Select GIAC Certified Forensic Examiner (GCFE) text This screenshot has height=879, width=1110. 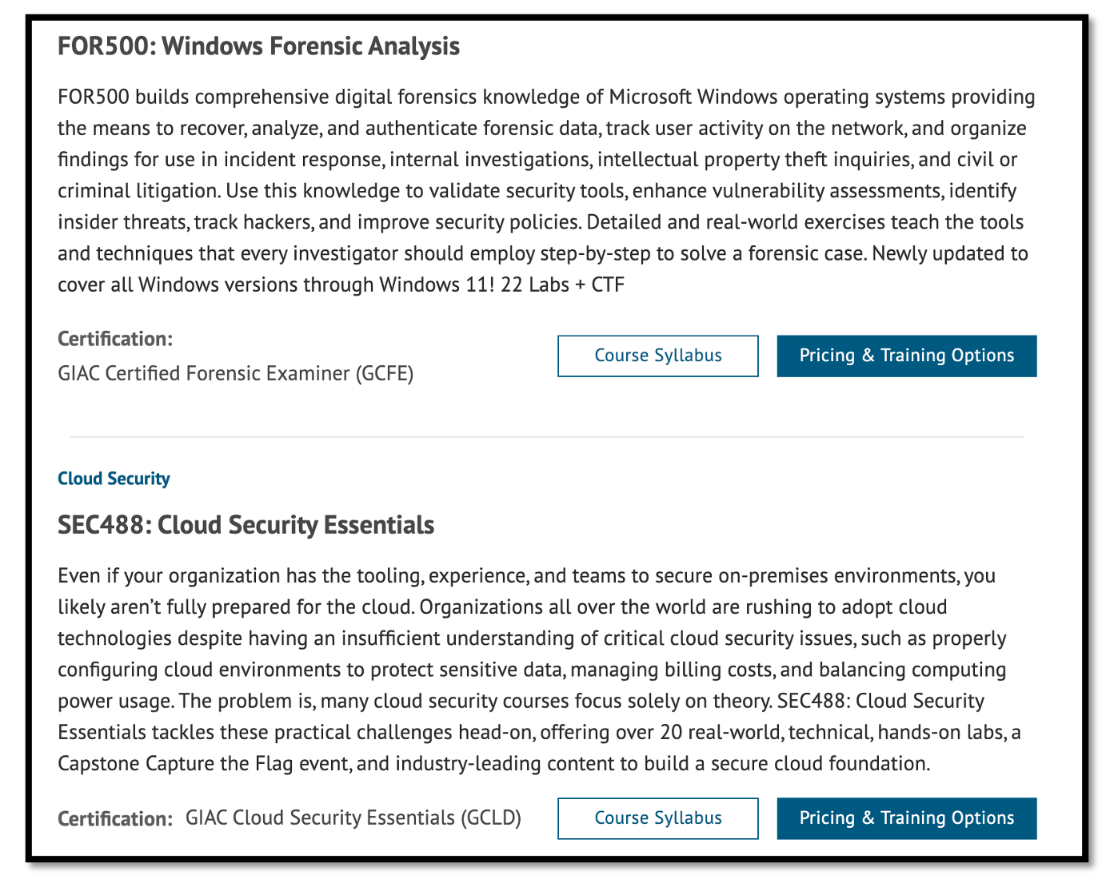[236, 373]
